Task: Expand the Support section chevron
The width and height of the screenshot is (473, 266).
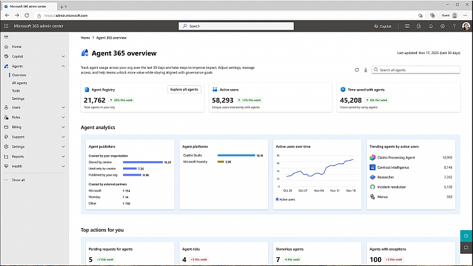Action: click(x=63, y=137)
